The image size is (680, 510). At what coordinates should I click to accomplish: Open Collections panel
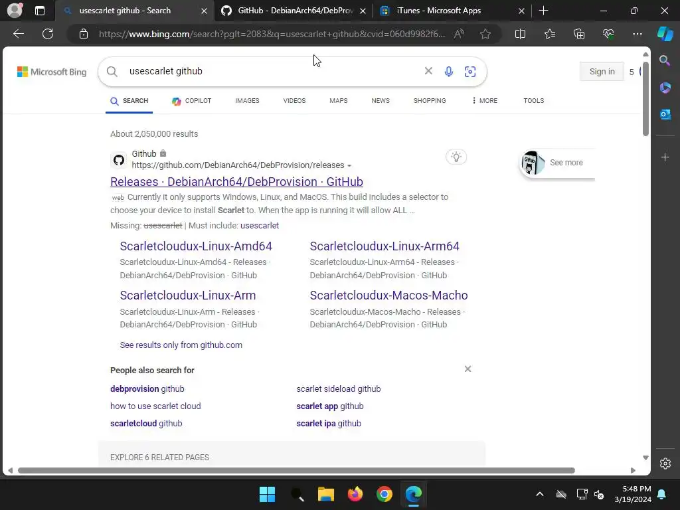point(579,34)
